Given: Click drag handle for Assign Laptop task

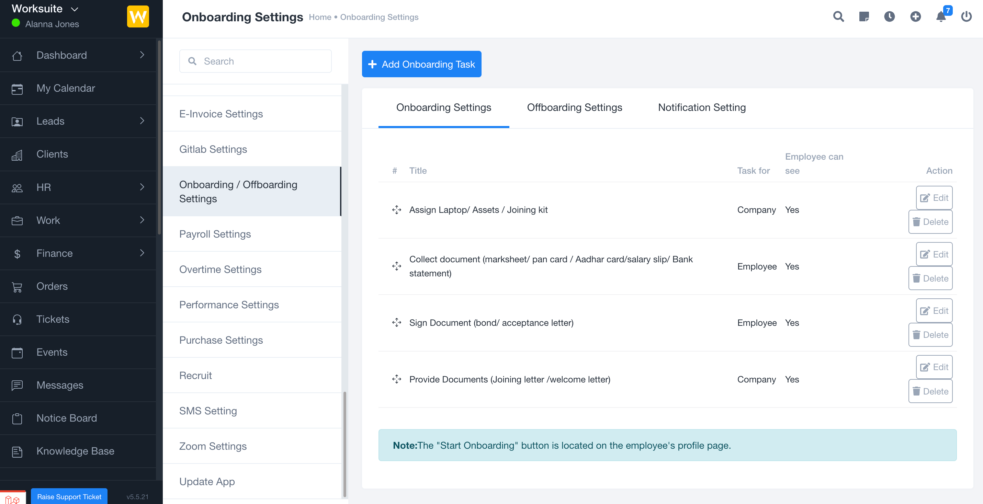Looking at the screenshot, I should click(396, 210).
